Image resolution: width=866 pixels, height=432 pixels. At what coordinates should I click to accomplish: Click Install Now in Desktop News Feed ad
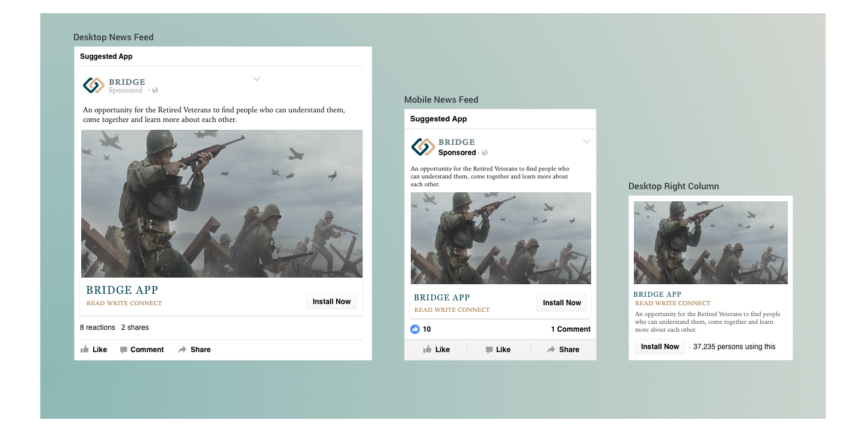(331, 302)
